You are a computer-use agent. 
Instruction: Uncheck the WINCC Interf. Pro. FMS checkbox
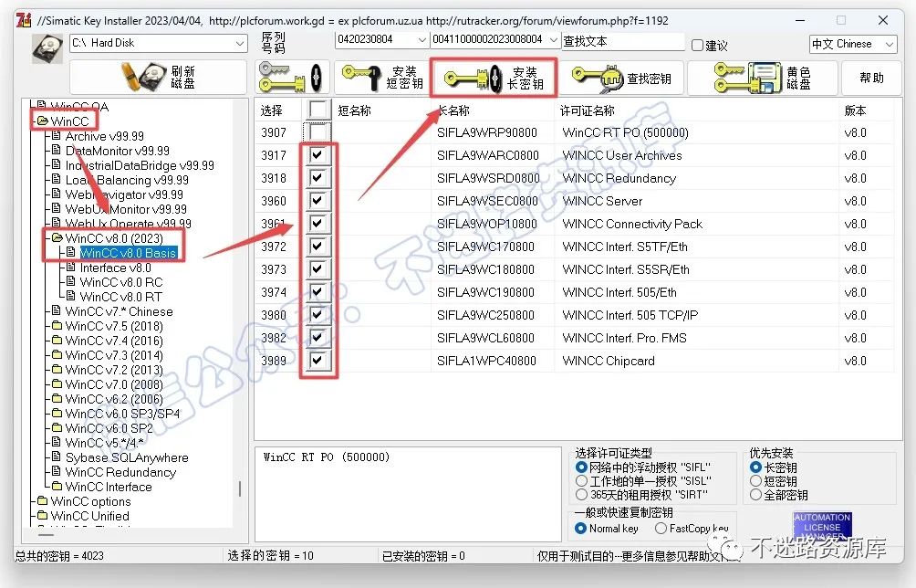click(x=317, y=338)
